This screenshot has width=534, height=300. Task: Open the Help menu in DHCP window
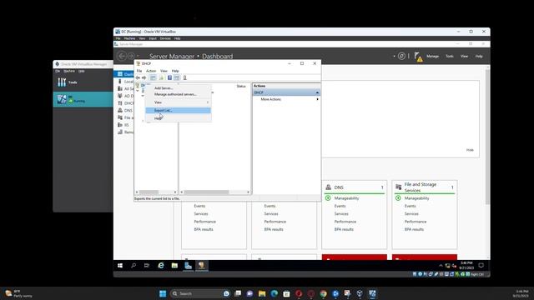point(175,71)
